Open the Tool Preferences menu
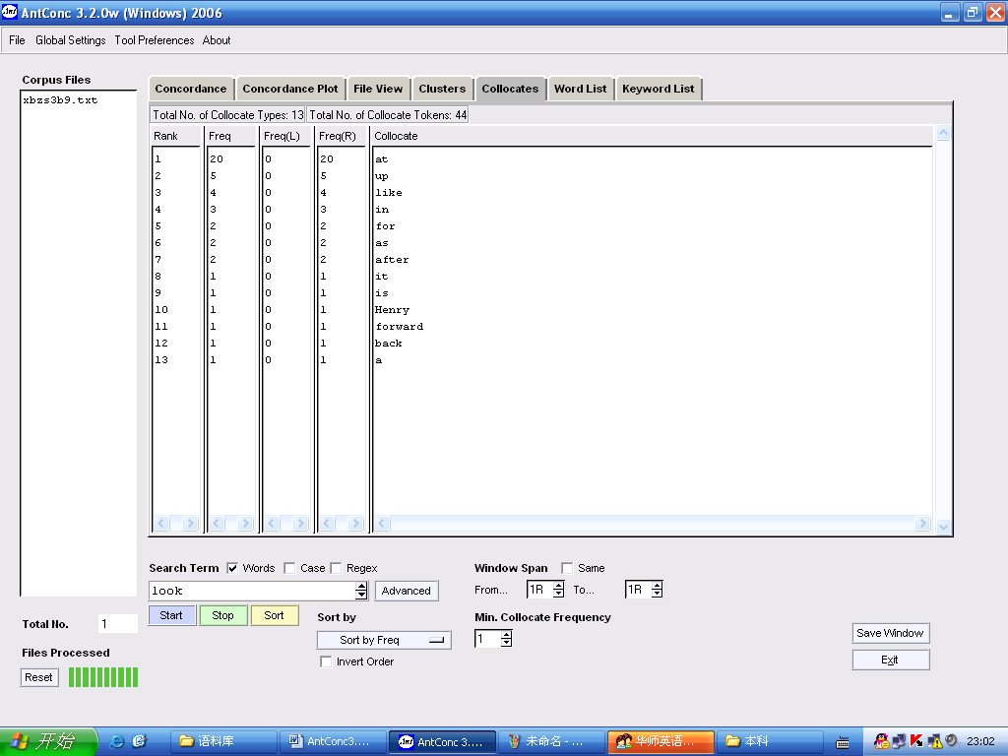This screenshot has height=756, width=1008. (154, 40)
